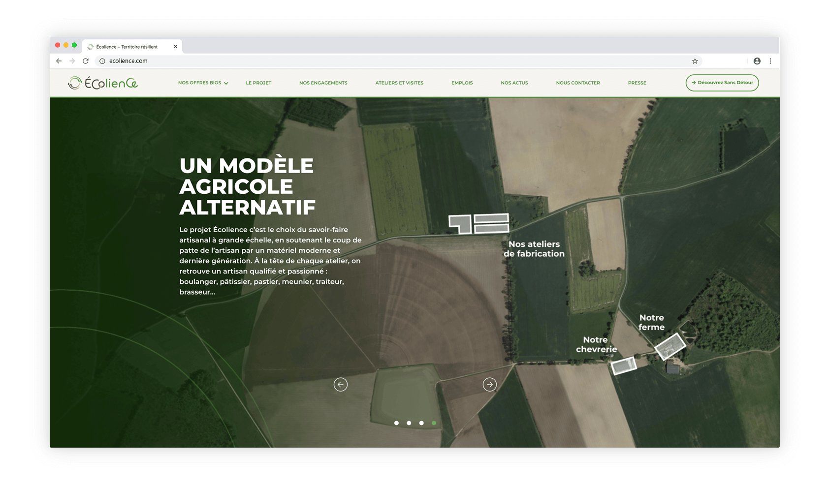
Task: Click the browser forward arrow
Action: coord(72,61)
